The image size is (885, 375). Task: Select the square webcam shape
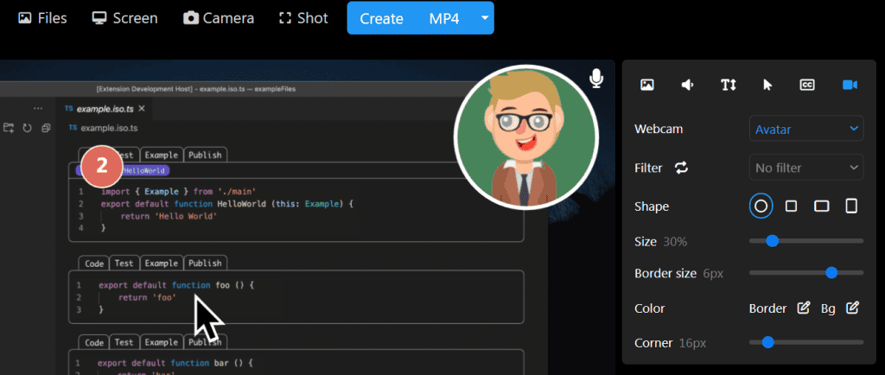click(791, 207)
